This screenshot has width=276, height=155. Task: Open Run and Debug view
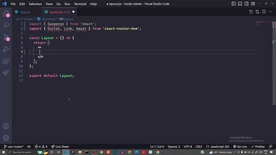click(x=6, y=49)
